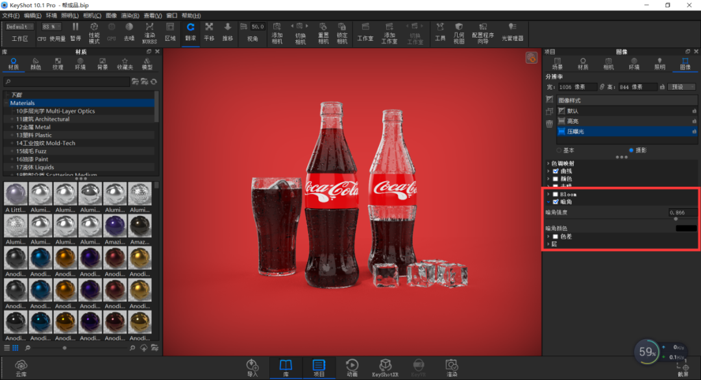Screen dimensions: 701x380
Task: Open the 暗角颜色 black color swatch
Action: 686,228
